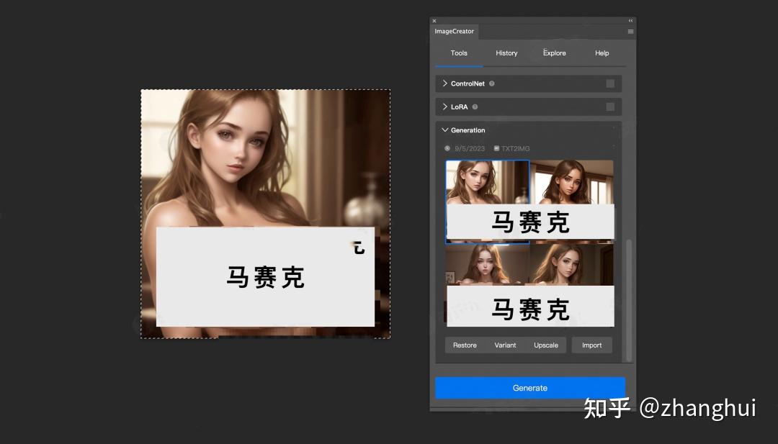This screenshot has width=778, height=444.
Task: Click the LoRA help icon
Action: point(476,107)
